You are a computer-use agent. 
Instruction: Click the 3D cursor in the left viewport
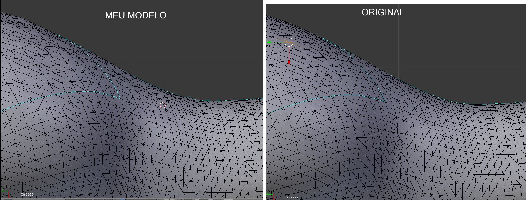tap(163, 105)
